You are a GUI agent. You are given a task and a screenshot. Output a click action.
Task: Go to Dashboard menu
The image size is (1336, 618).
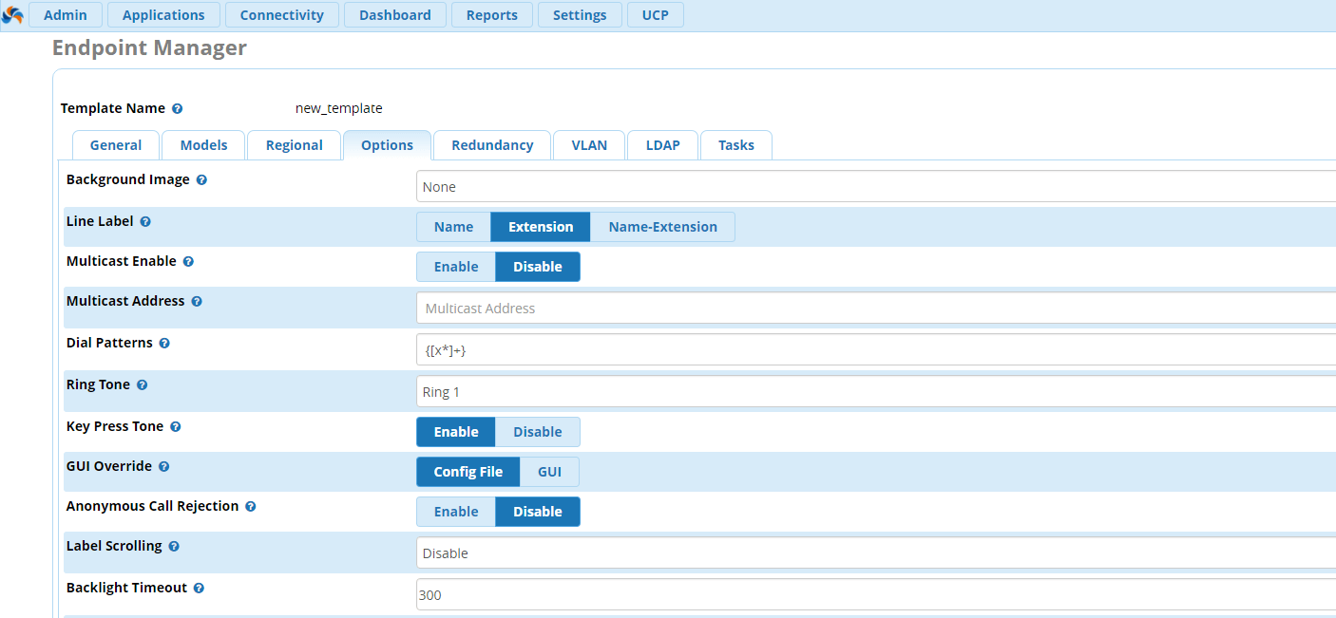pyautogui.click(x=395, y=15)
